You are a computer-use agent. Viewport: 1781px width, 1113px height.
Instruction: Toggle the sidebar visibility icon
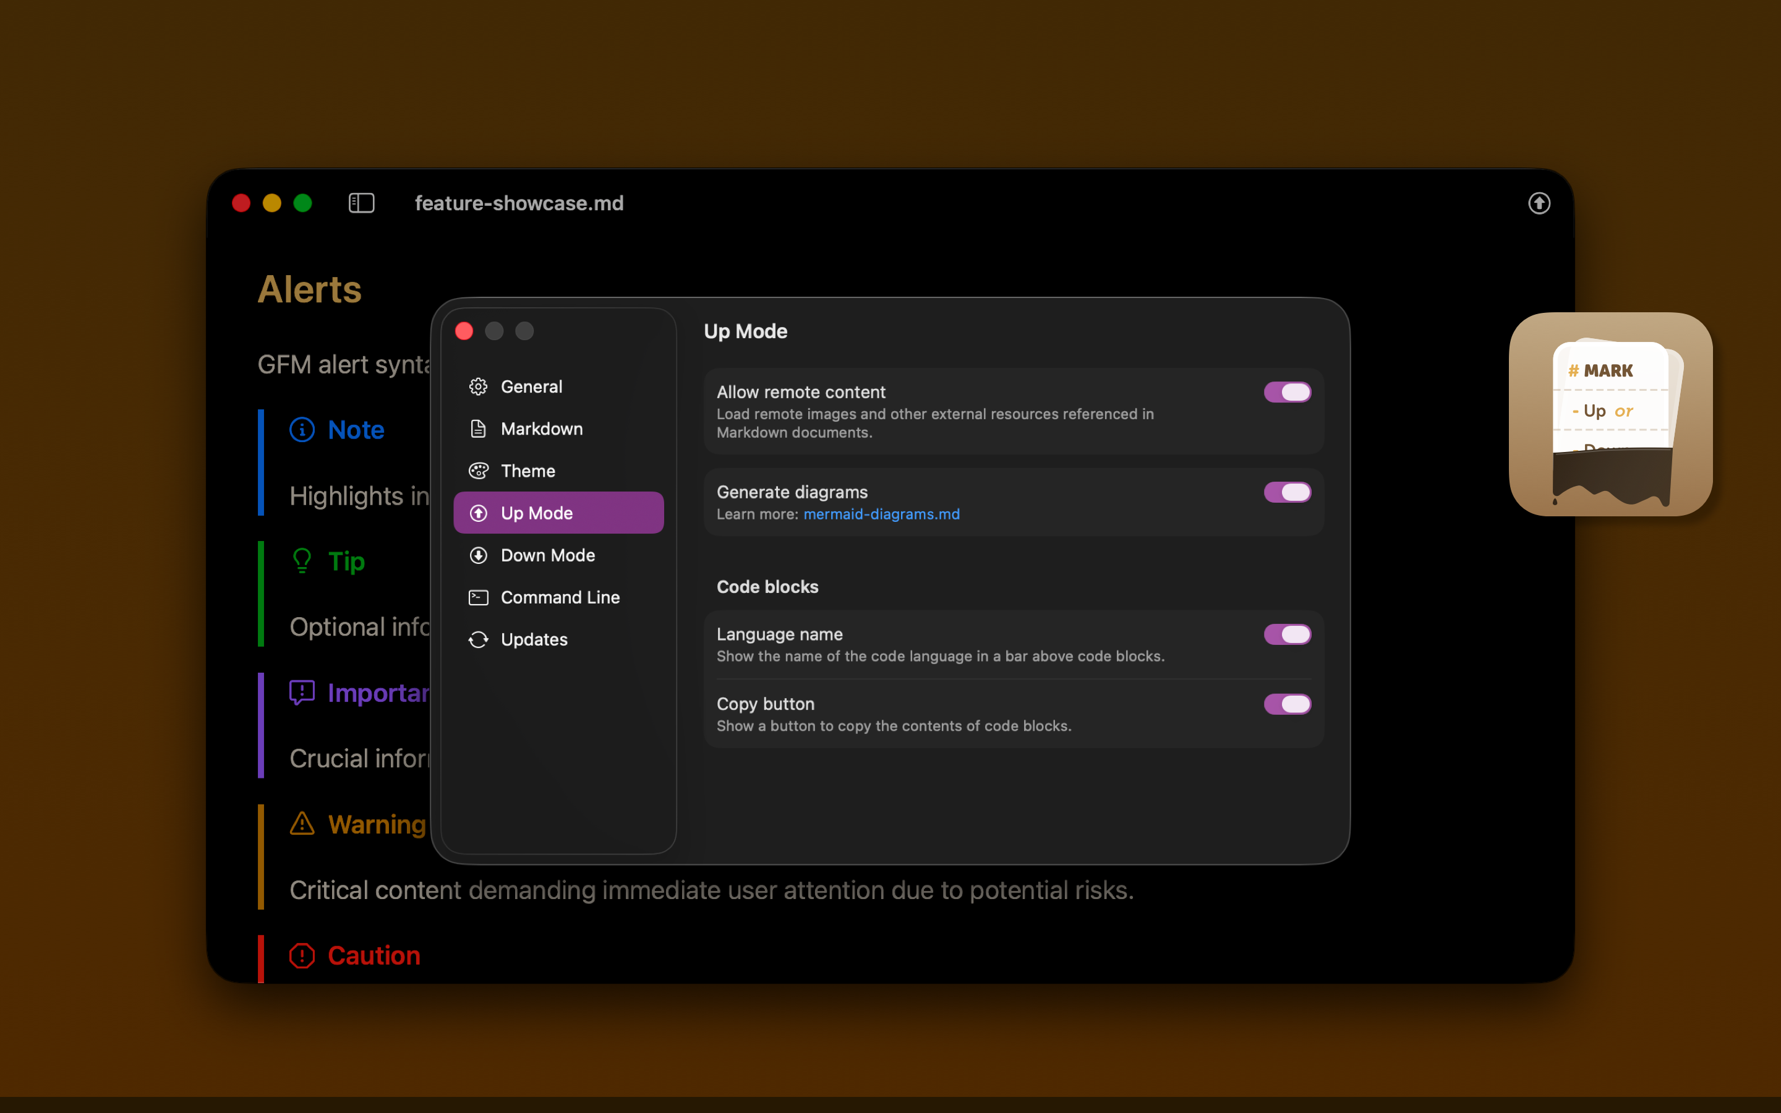[361, 203]
